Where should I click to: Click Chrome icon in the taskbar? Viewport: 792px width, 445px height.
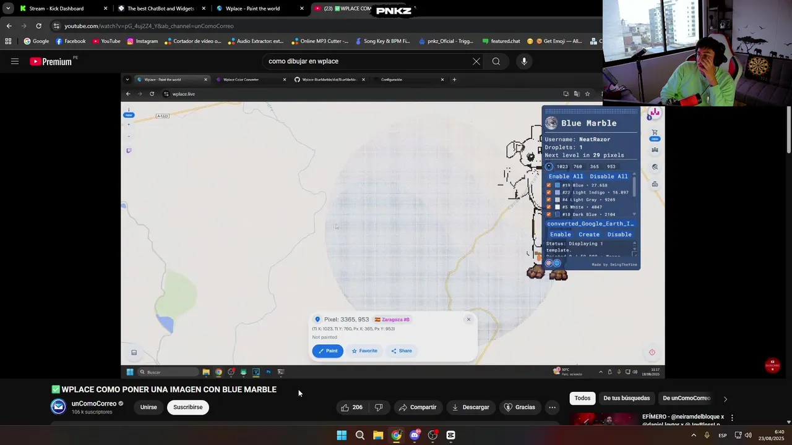[x=396, y=435]
